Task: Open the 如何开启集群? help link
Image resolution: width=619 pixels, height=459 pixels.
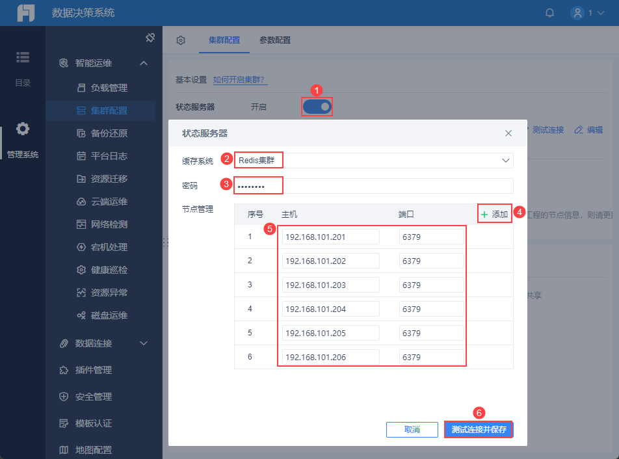Action: (240, 80)
